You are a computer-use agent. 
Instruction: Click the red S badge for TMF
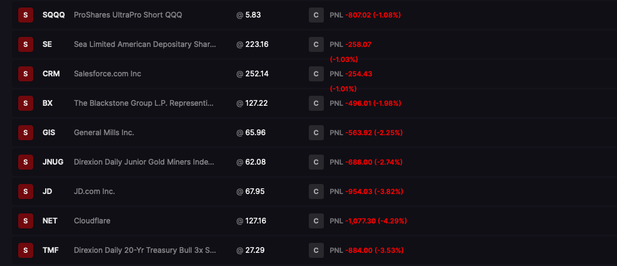[x=26, y=250]
